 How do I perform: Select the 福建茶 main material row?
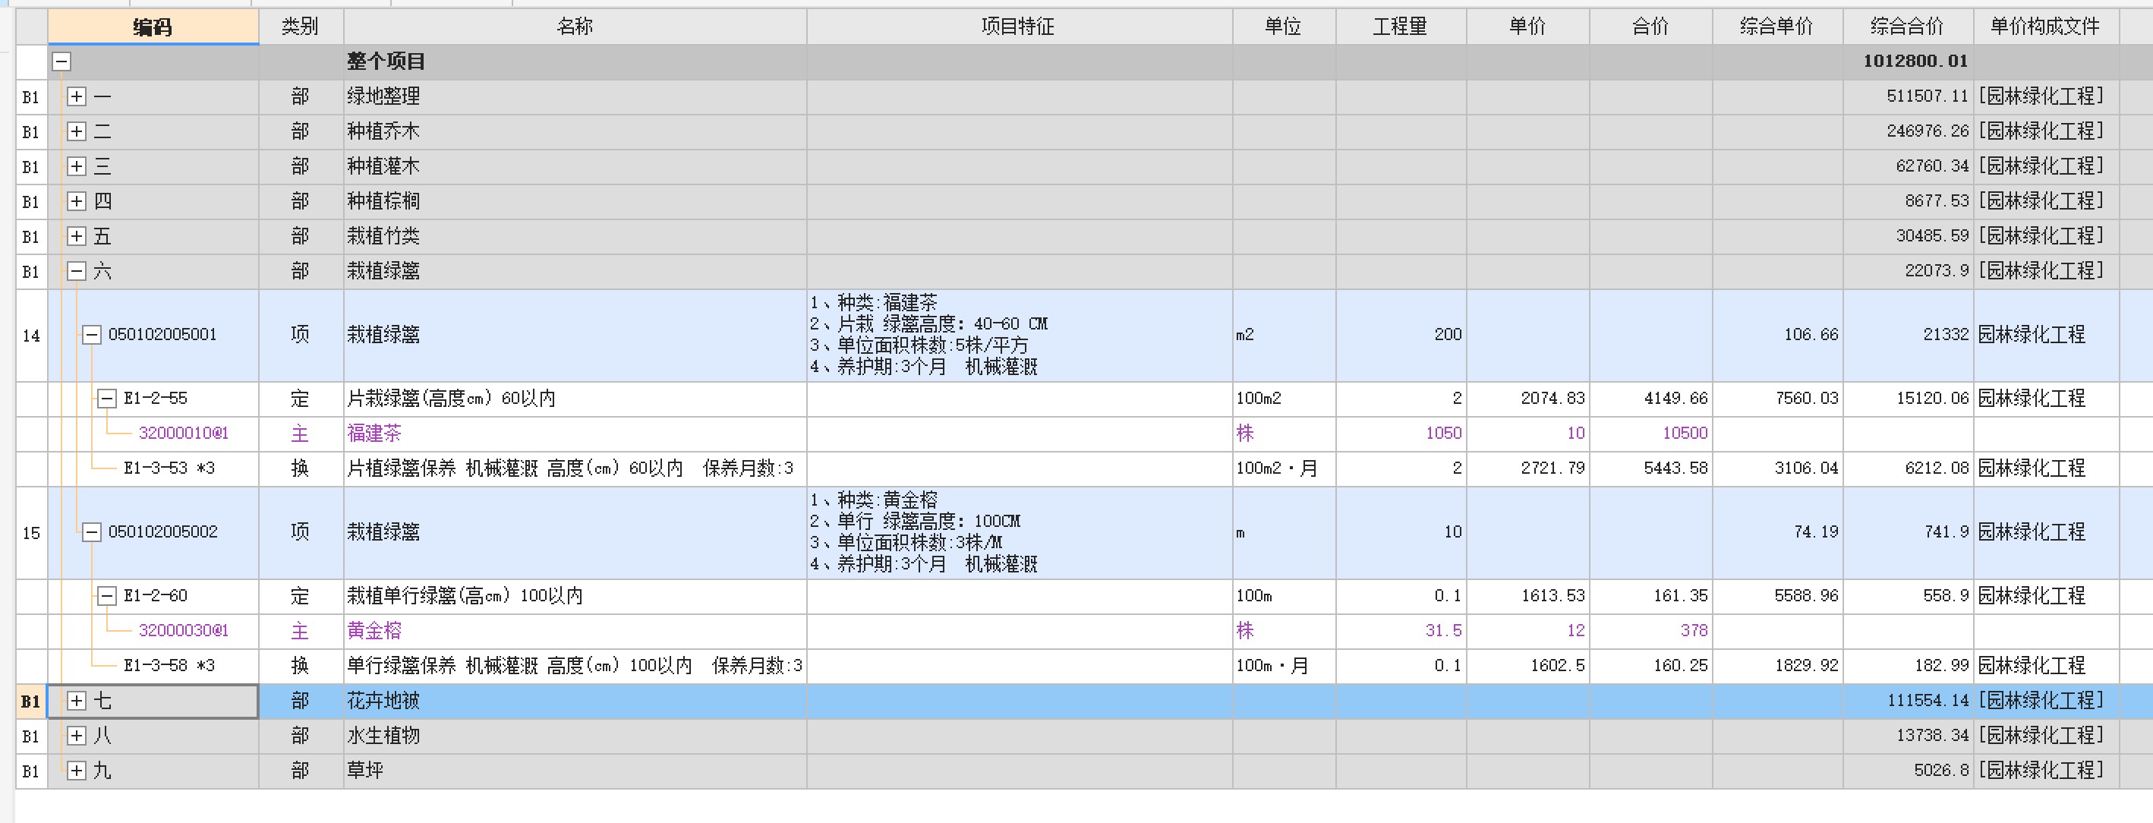click(374, 434)
